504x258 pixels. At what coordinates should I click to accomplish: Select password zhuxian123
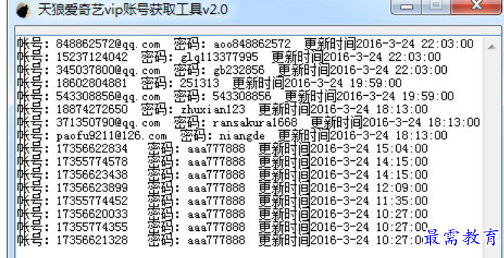(213, 109)
